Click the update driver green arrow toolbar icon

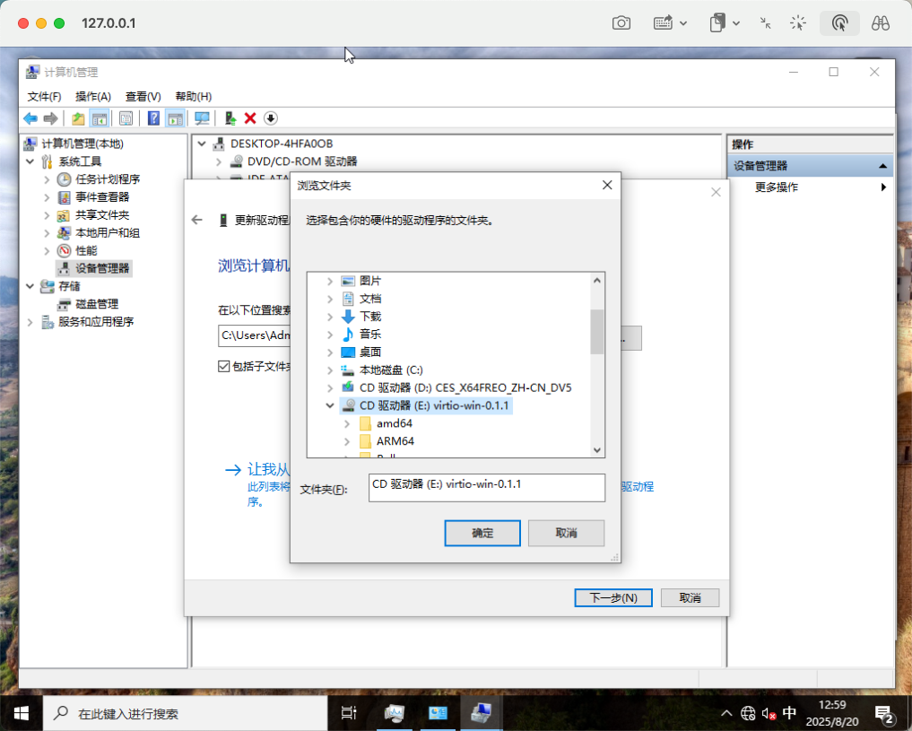click(x=230, y=118)
